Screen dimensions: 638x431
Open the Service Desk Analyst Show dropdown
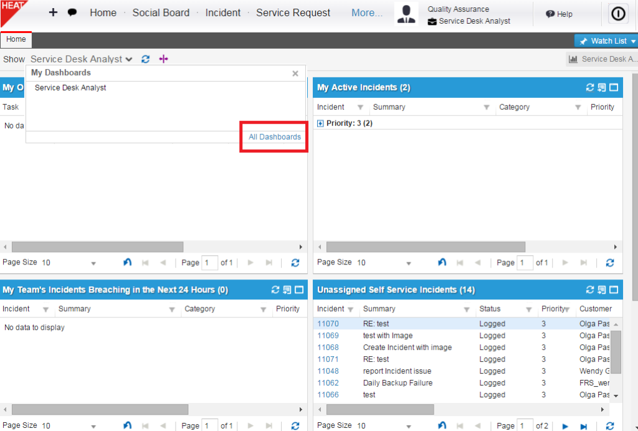point(81,59)
